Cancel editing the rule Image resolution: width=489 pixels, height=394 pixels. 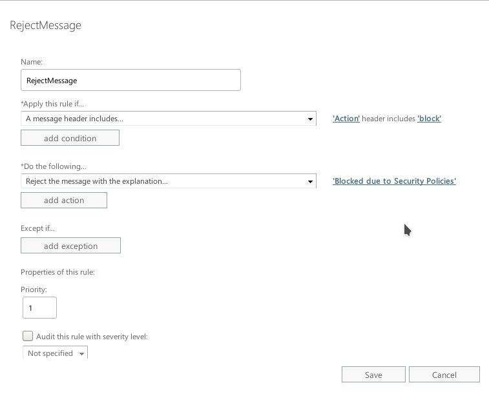pyautogui.click(x=444, y=375)
